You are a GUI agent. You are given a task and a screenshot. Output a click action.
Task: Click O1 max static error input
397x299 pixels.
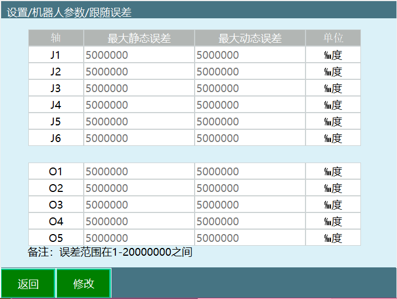click(139, 171)
